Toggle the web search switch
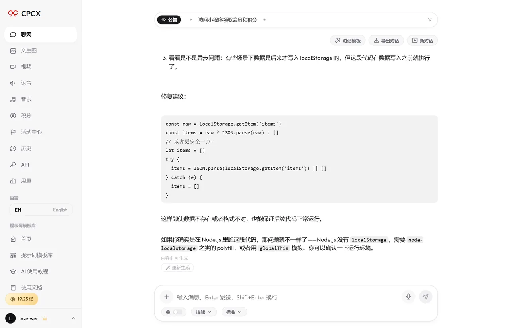The image size is (510, 328). (178, 312)
